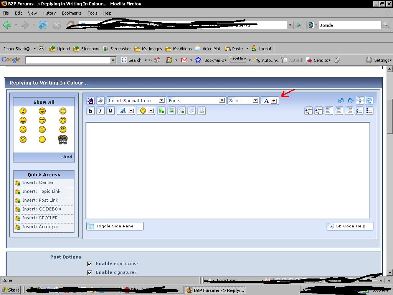Screen dimensions: 393x295
Task: Click the editor mode switch icon
Action: click(369, 101)
